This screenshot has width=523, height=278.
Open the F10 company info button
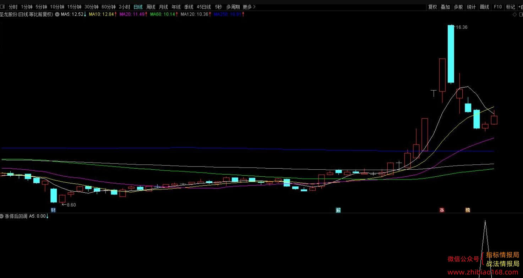498,7
